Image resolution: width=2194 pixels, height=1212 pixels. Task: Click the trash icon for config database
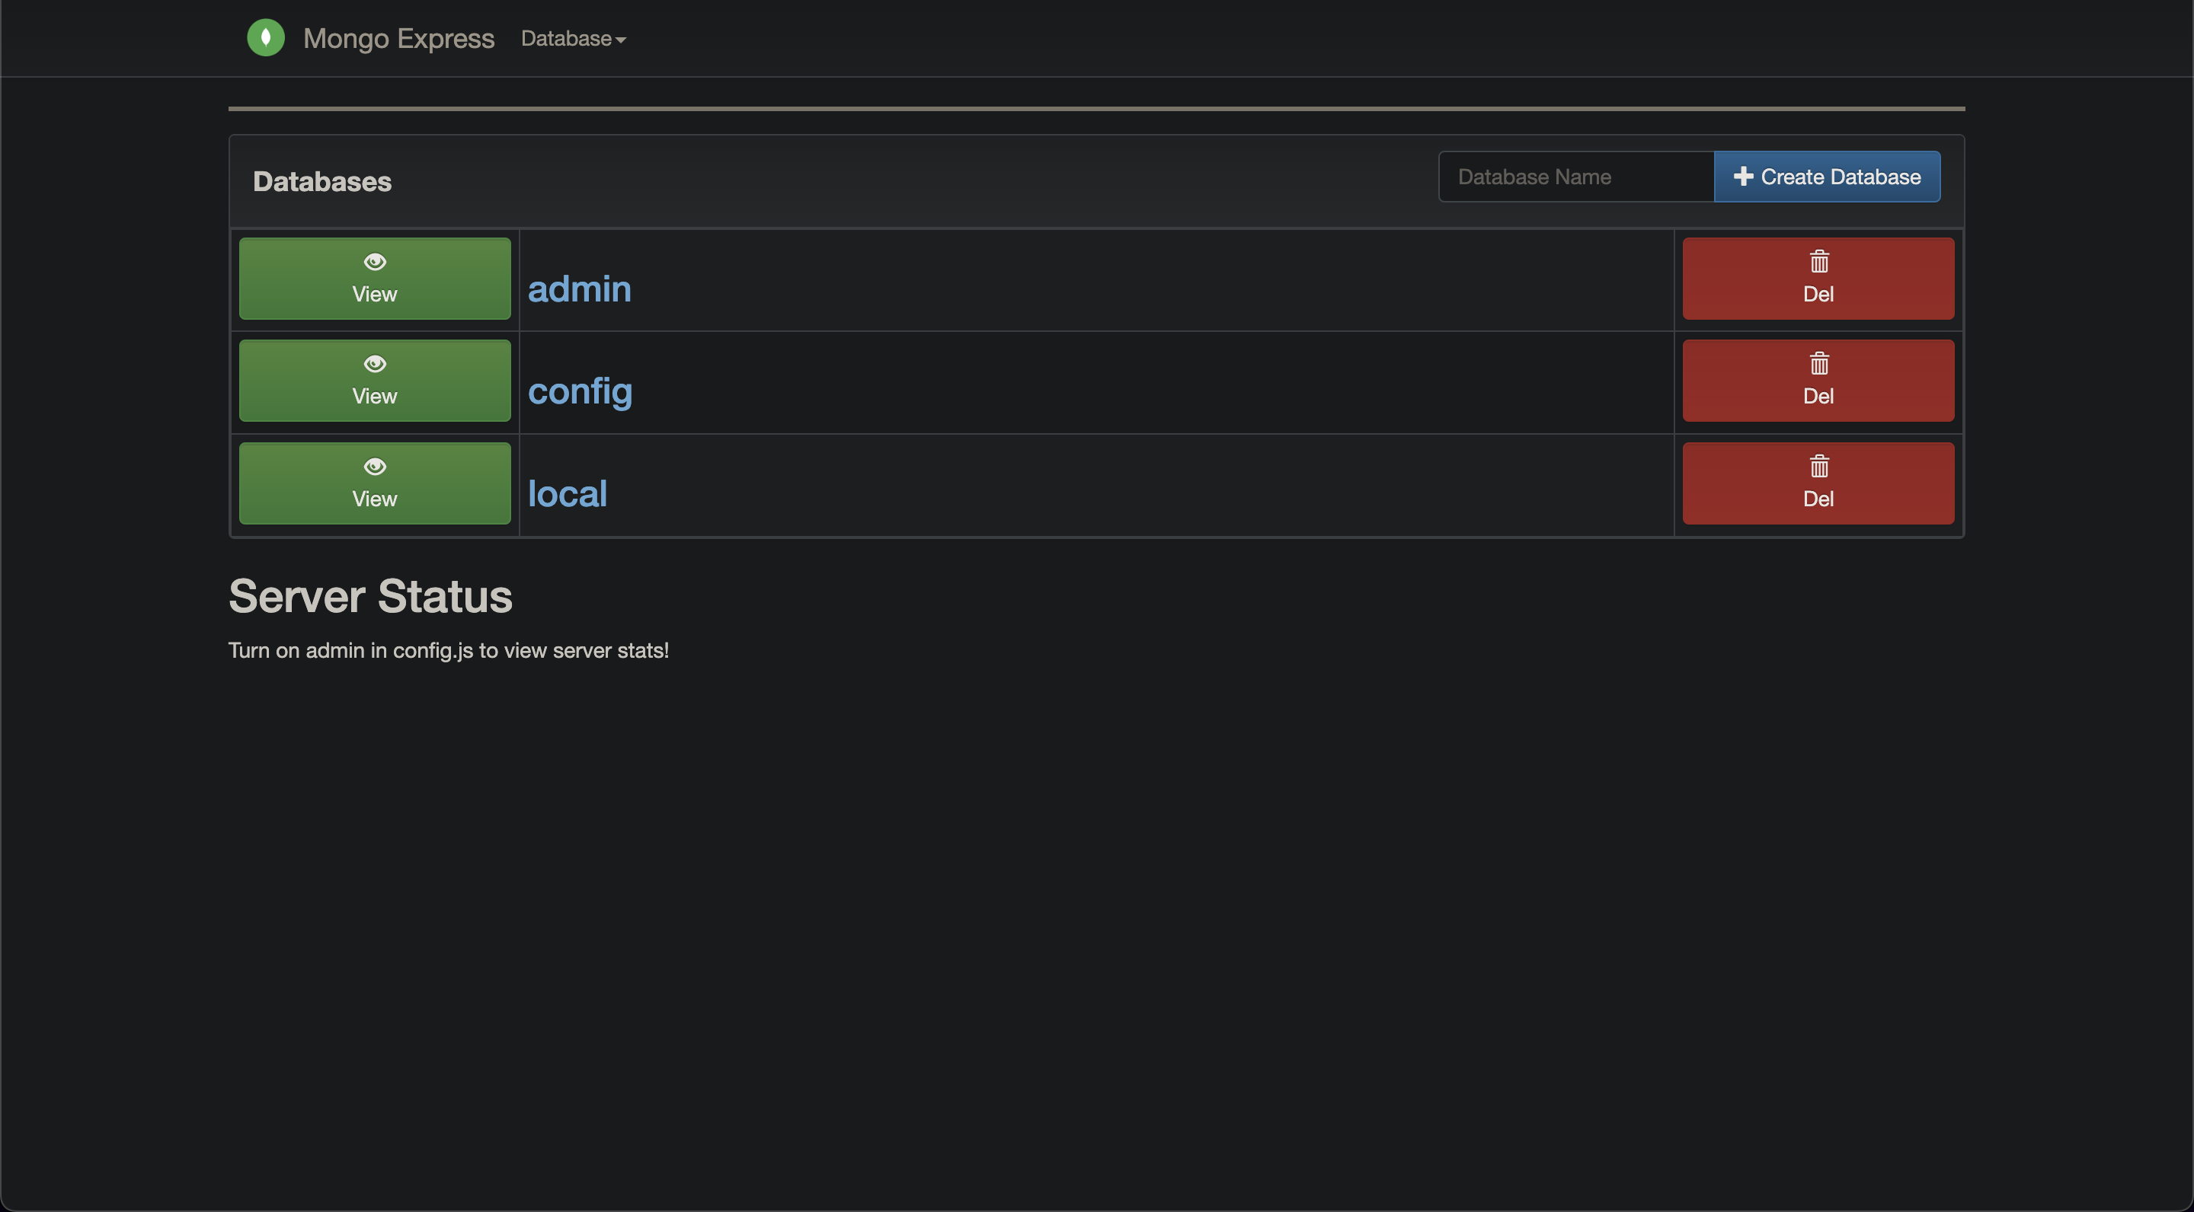click(x=1818, y=363)
